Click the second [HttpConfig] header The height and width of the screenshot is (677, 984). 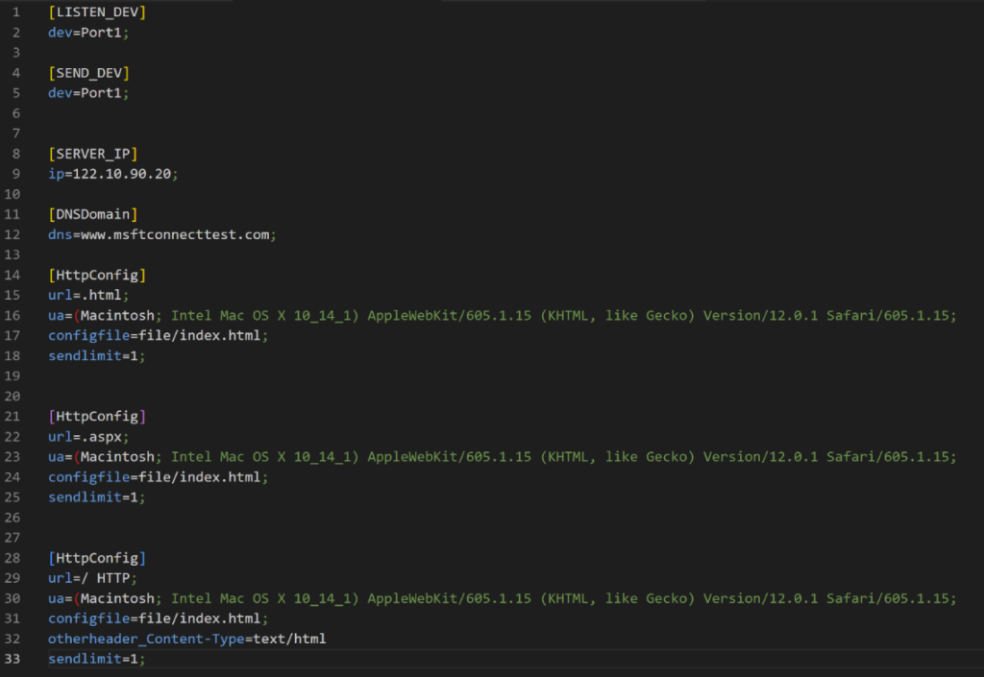(x=87, y=416)
